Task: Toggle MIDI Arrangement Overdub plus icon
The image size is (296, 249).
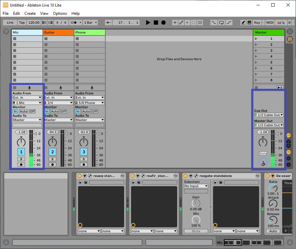Action: tap(175, 23)
